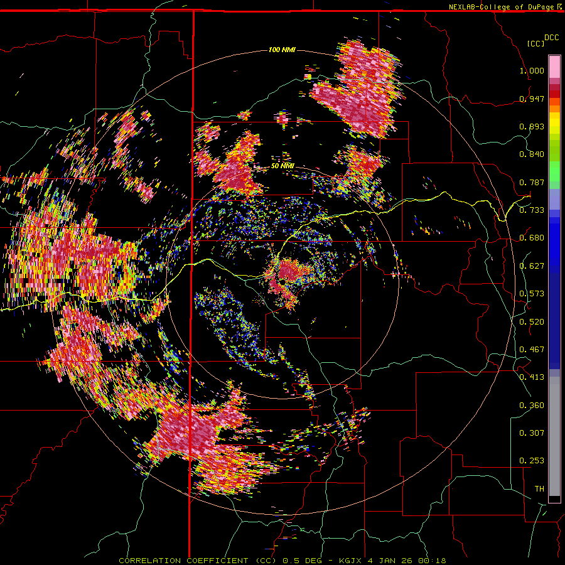The height and width of the screenshot is (565, 565).
Task: Click the 0.467 value on the color scale
Action: (x=532, y=350)
